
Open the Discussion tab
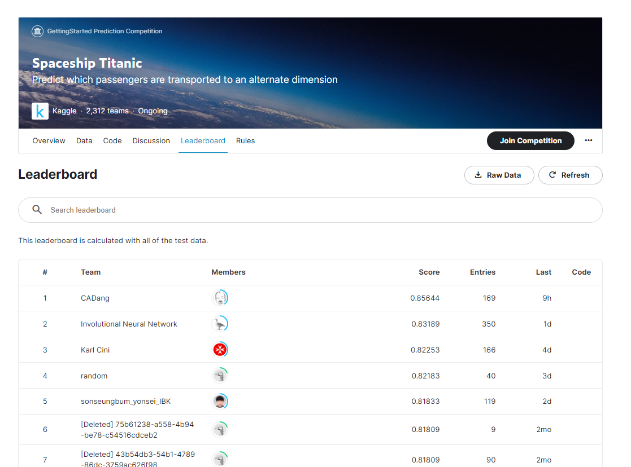tap(151, 140)
